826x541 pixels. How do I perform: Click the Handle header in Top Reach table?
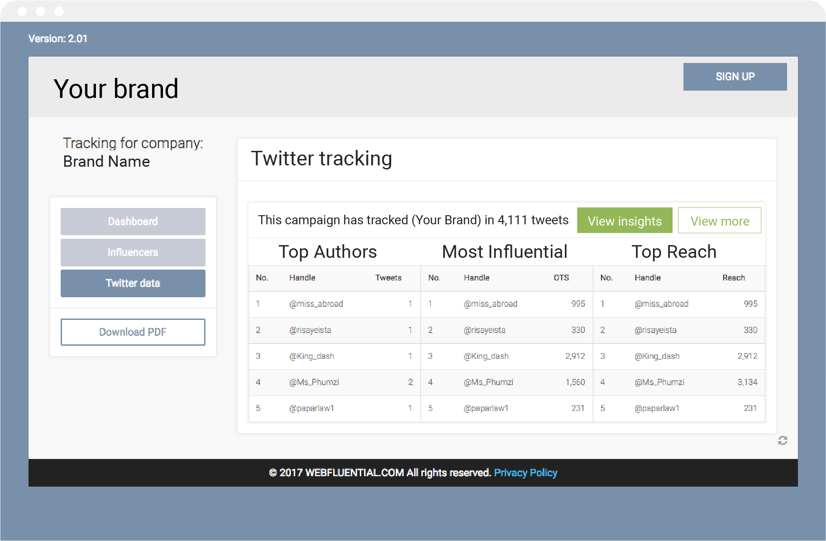tap(648, 278)
